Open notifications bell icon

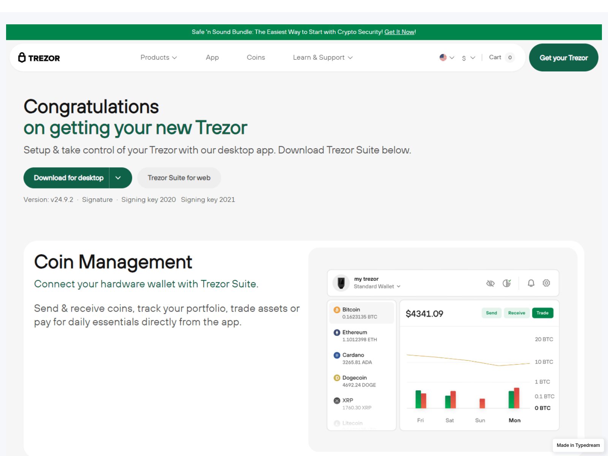(531, 283)
